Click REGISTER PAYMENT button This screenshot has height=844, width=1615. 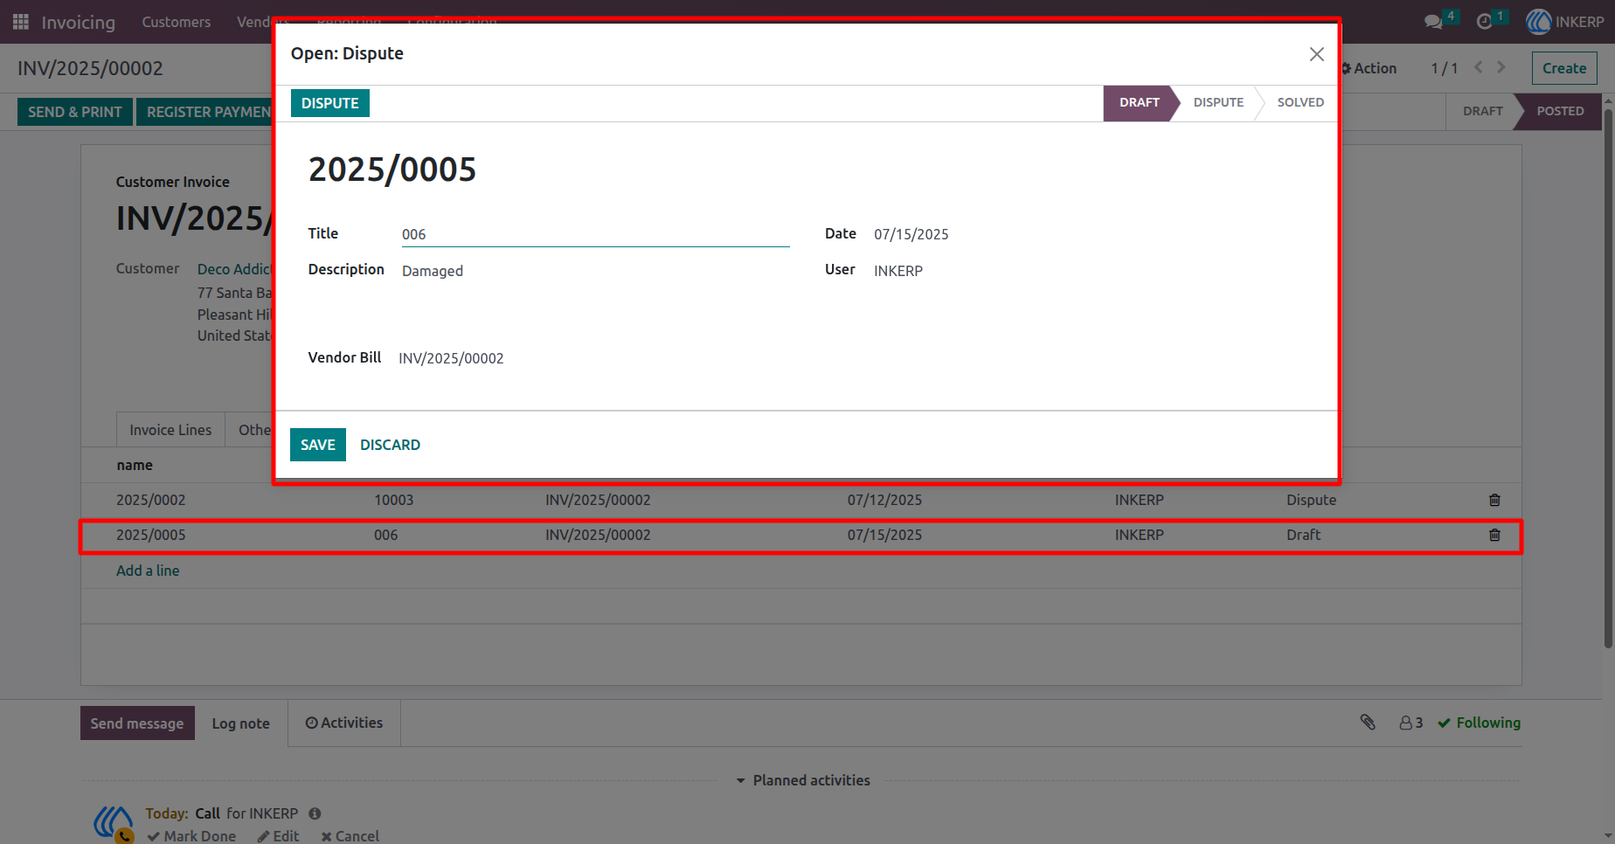[x=206, y=112]
